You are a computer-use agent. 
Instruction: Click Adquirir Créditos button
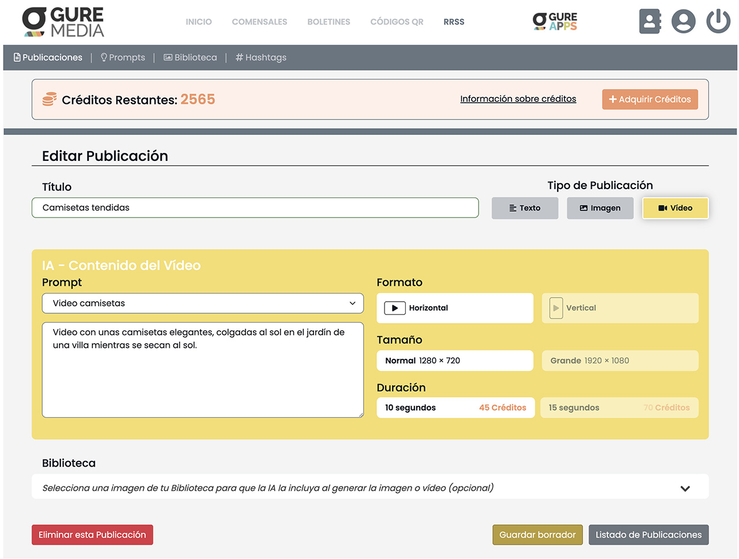pos(650,99)
